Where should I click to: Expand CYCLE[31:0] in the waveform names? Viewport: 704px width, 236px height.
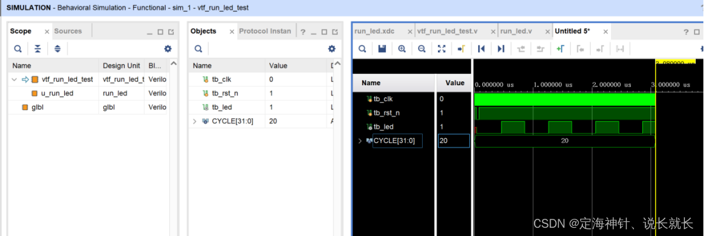point(360,141)
